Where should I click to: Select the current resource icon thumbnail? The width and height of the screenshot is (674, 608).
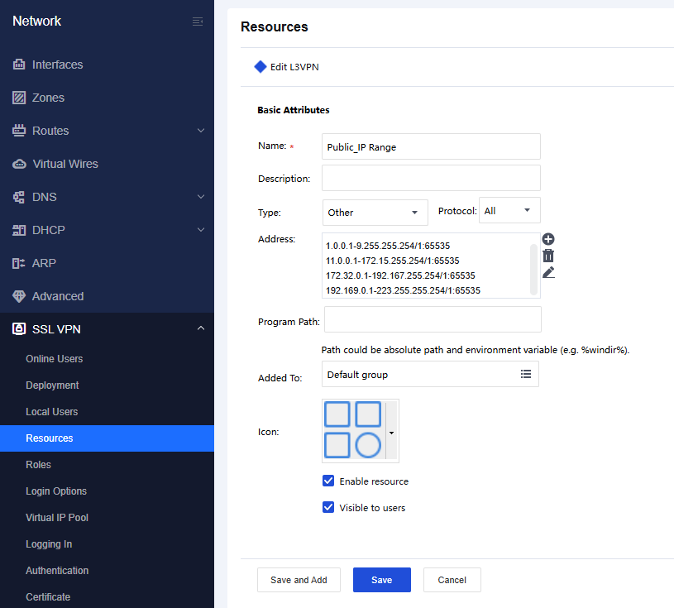point(352,430)
